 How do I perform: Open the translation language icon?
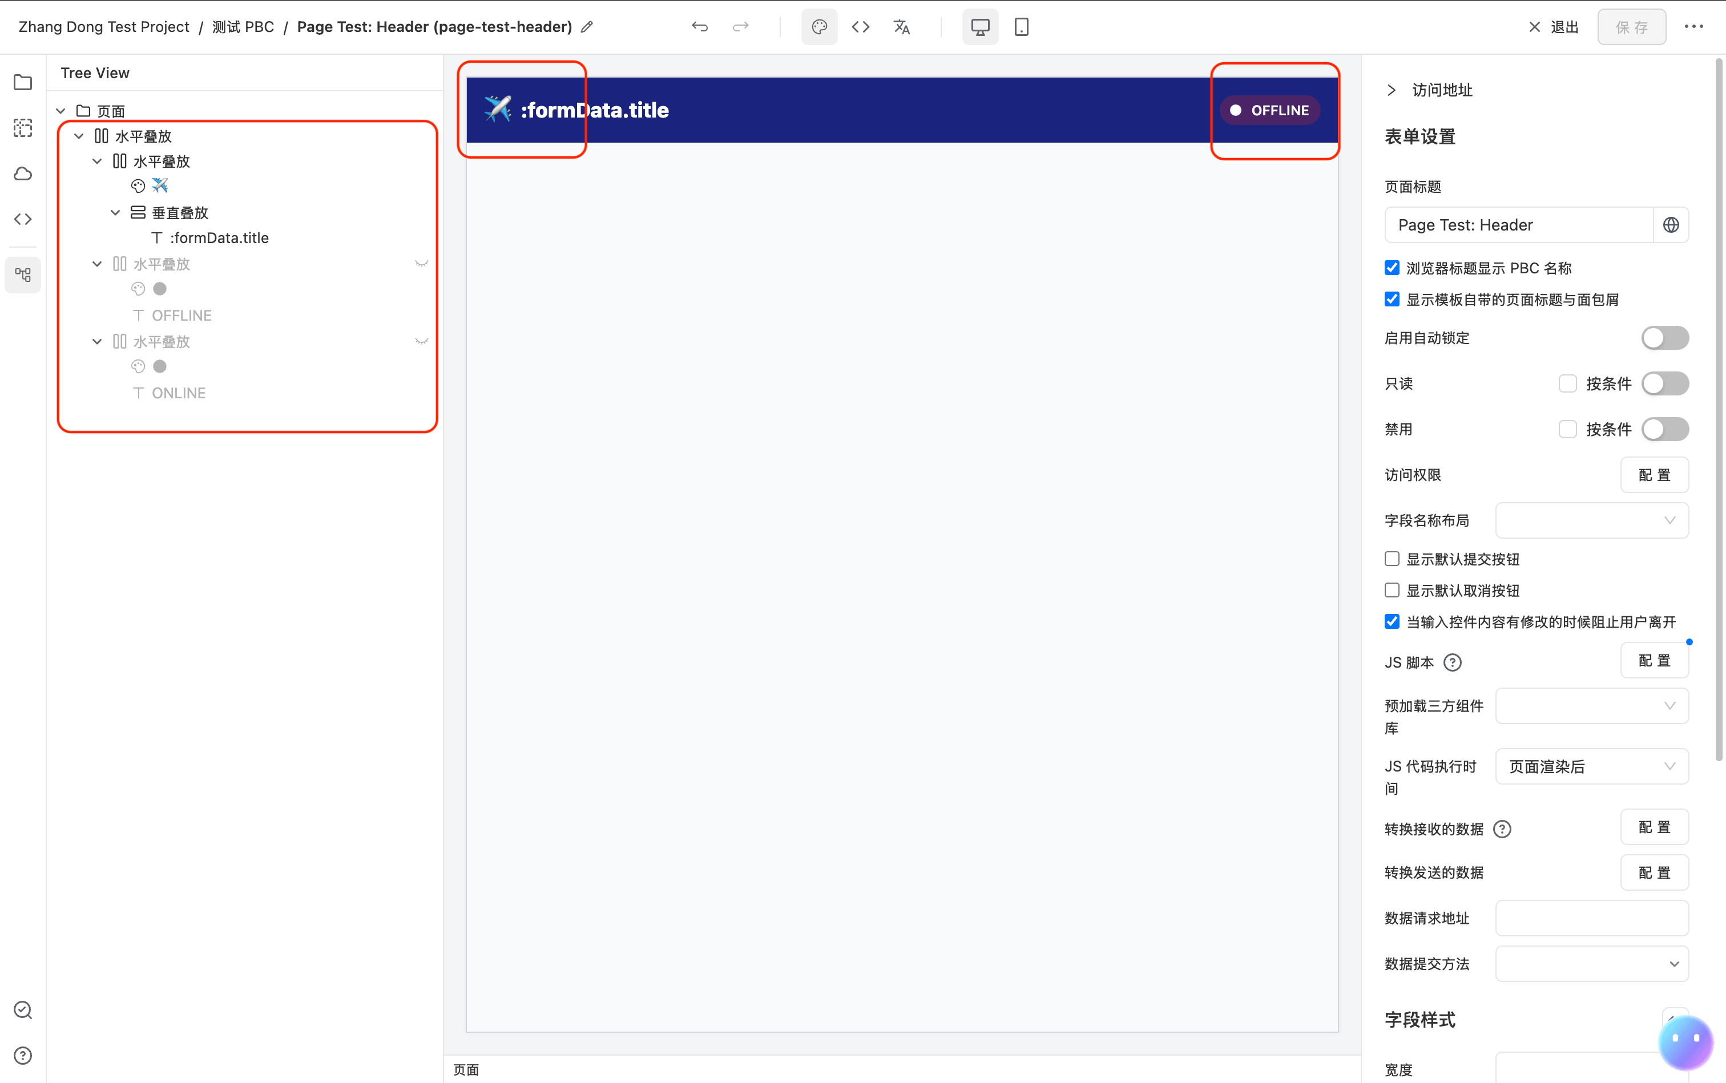click(x=901, y=27)
